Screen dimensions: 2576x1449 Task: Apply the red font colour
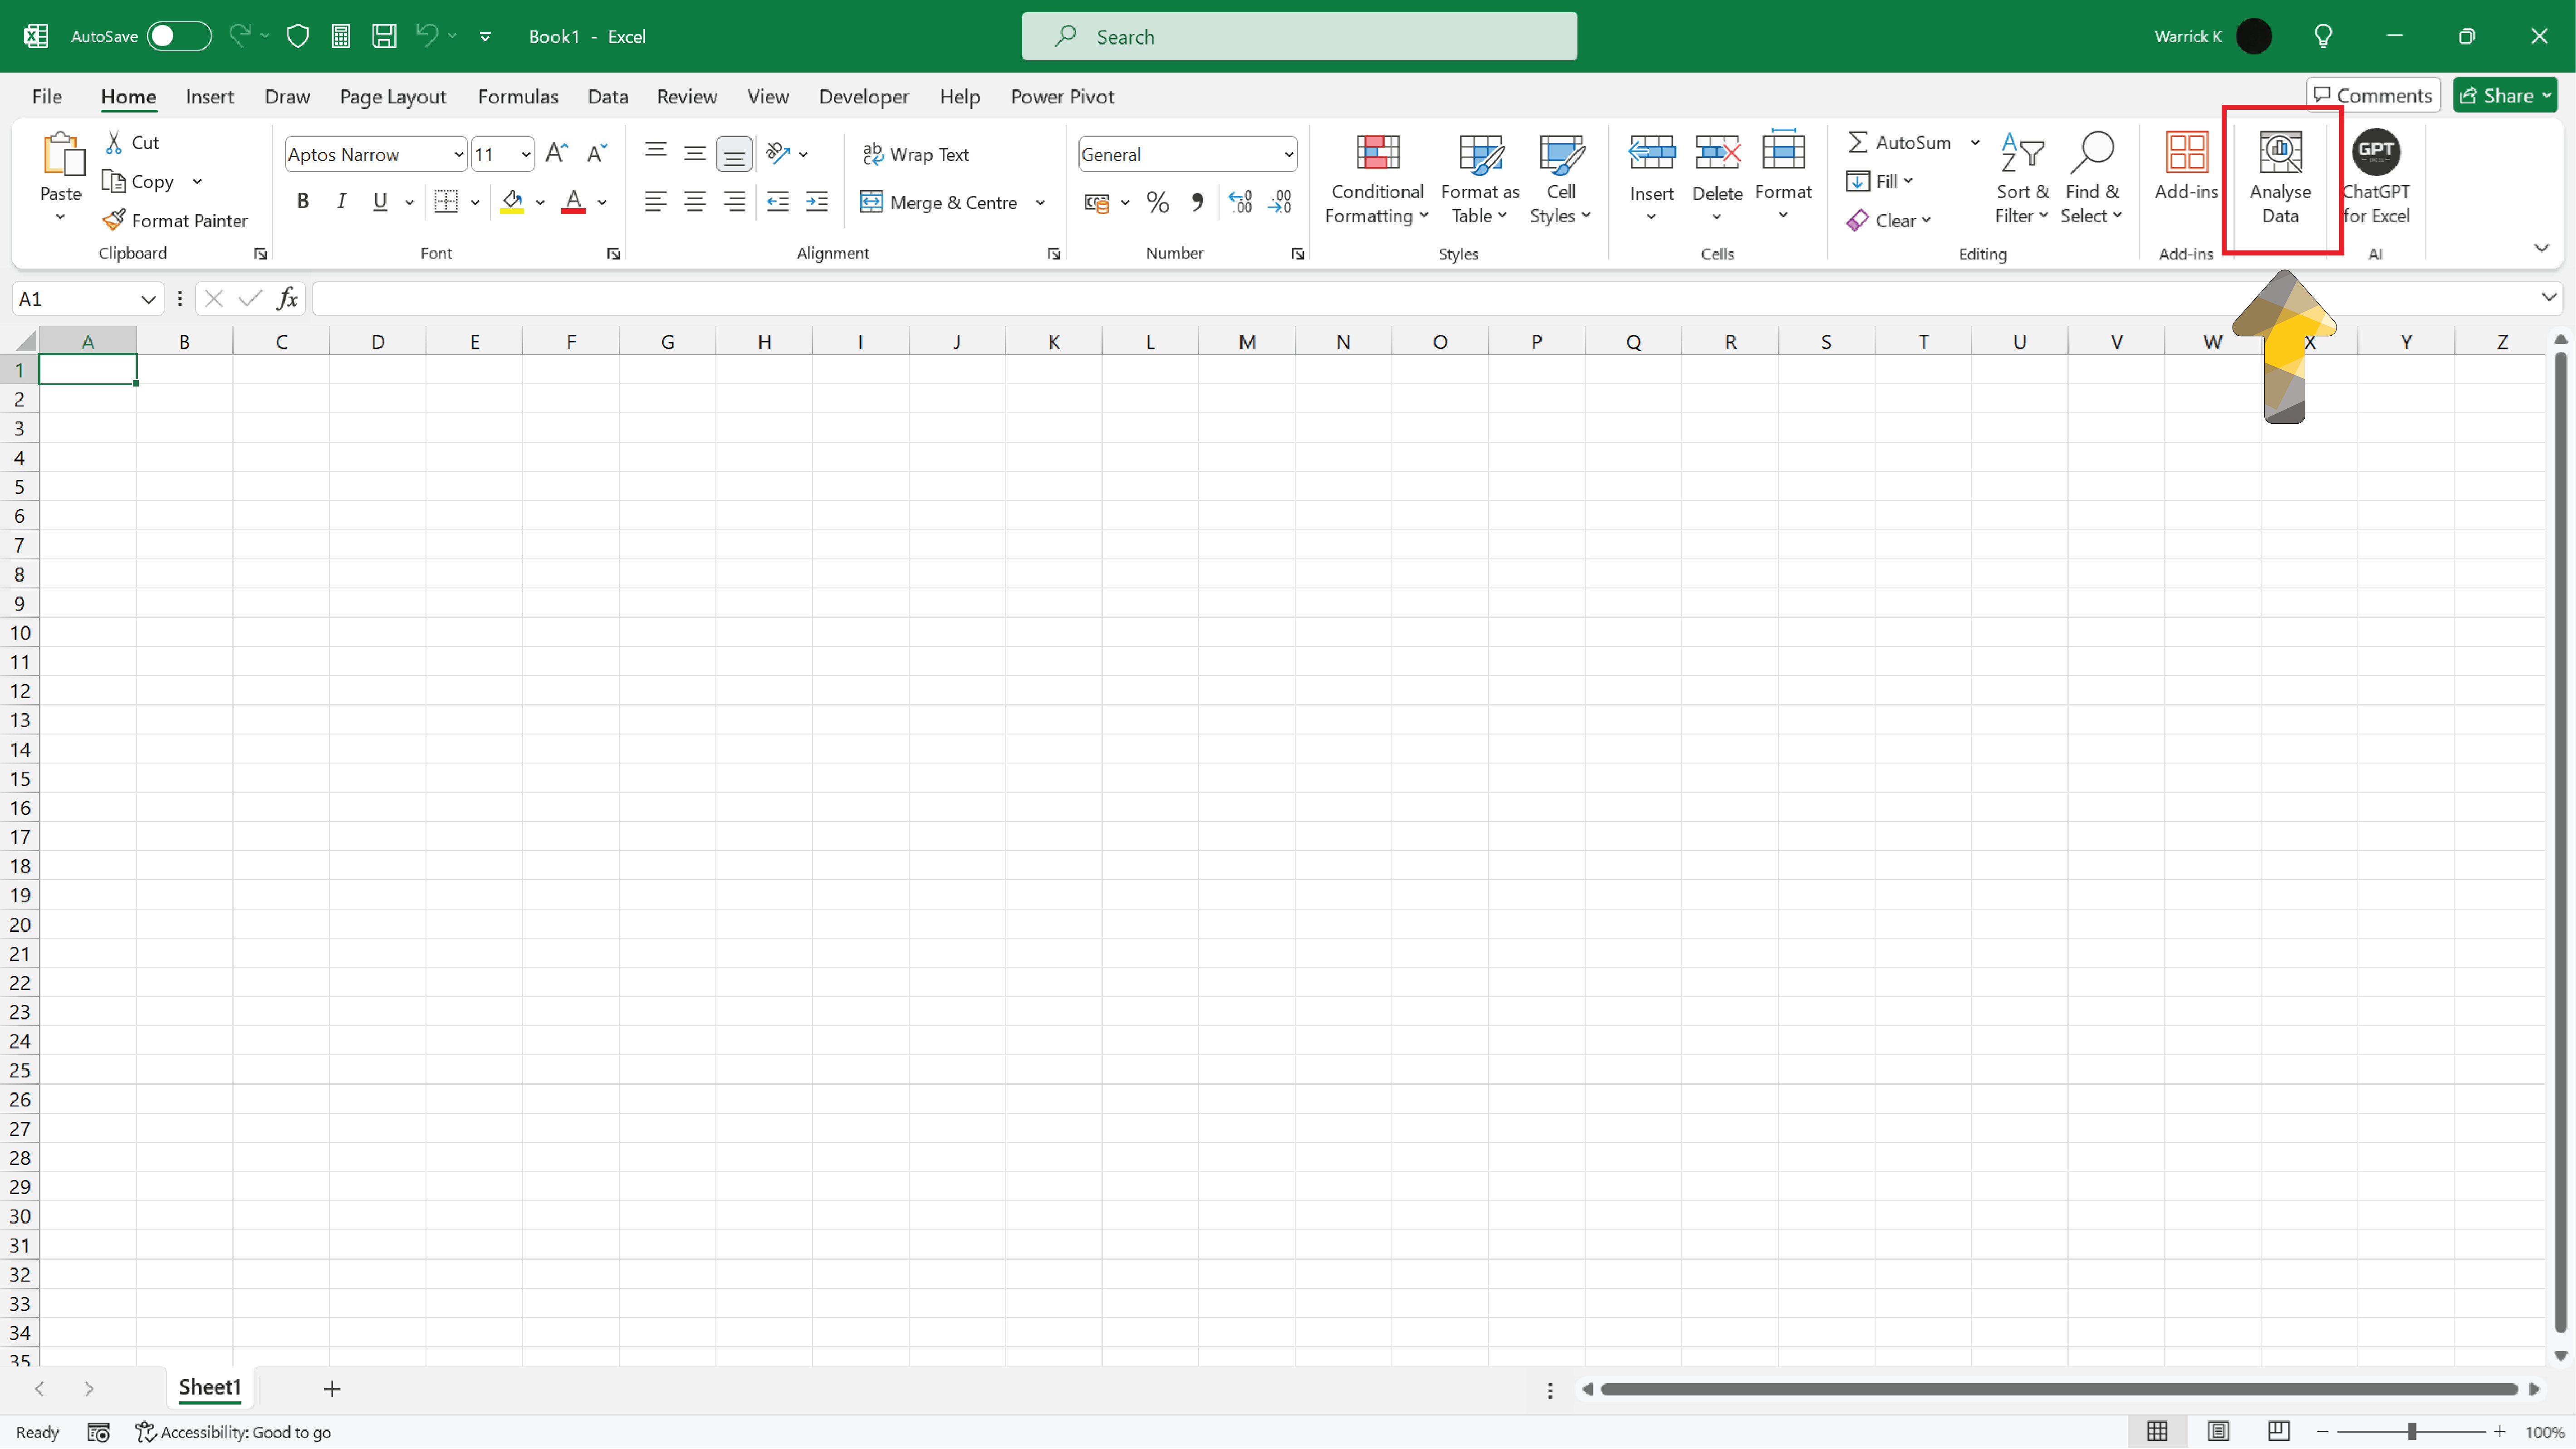[x=573, y=202]
